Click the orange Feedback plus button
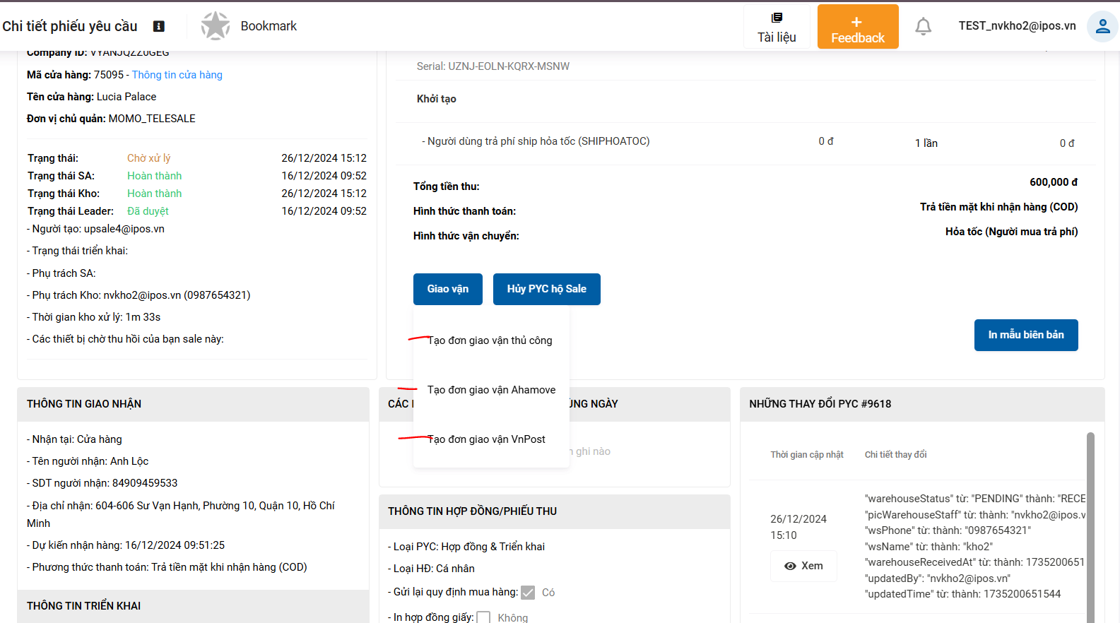This screenshot has width=1120, height=623. 857,27
